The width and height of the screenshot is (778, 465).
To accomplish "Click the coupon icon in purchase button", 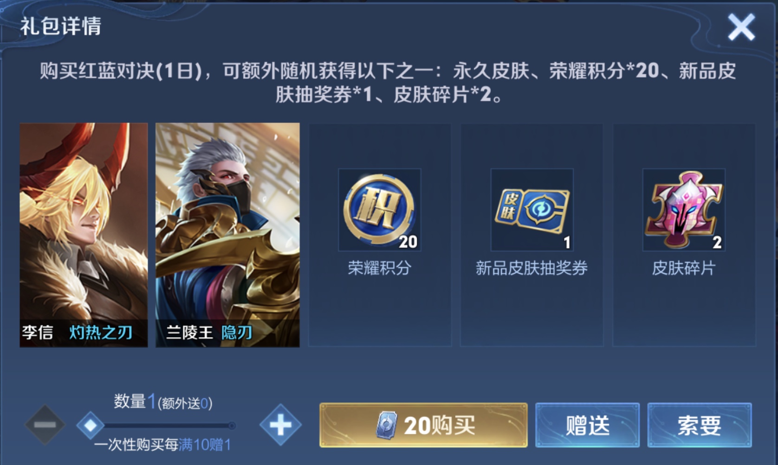I will pos(387,425).
